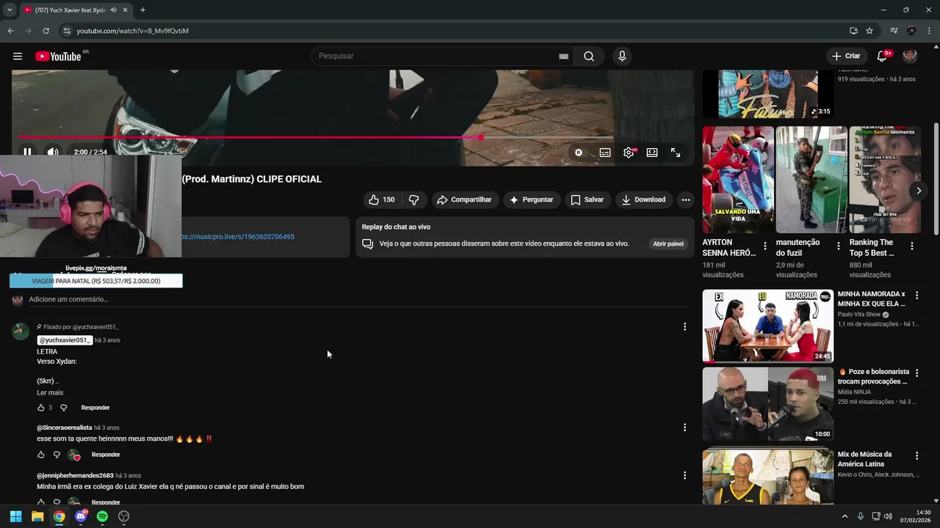Open the notifications bell
The height and width of the screenshot is (528, 940).
[883, 56]
